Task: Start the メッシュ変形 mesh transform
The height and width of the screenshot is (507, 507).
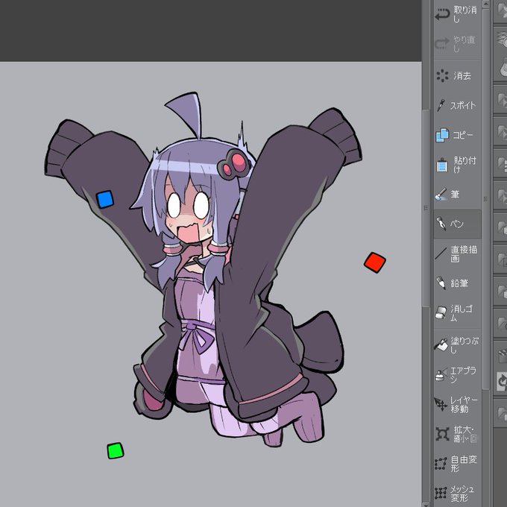Action: pyautogui.click(x=457, y=493)
